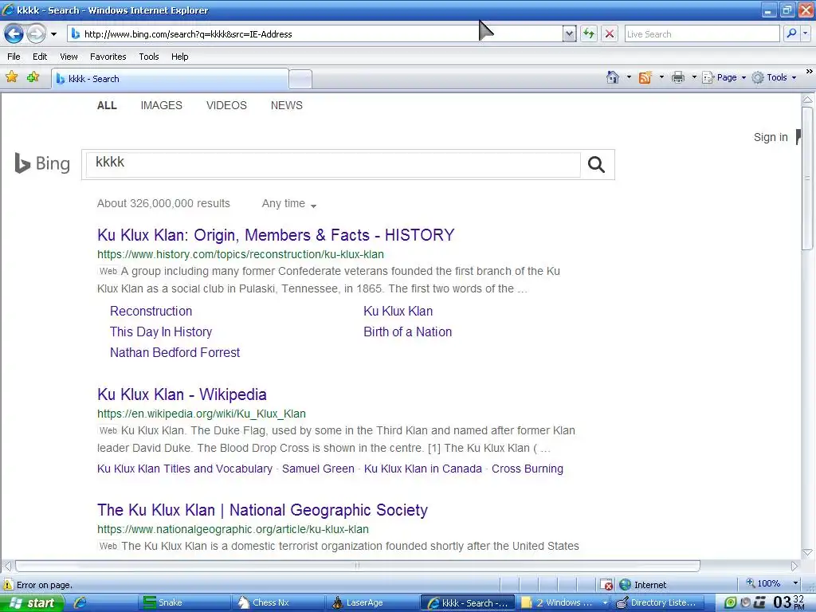
Task: Click the Internet zone globe icon
Action: (625, 584)
